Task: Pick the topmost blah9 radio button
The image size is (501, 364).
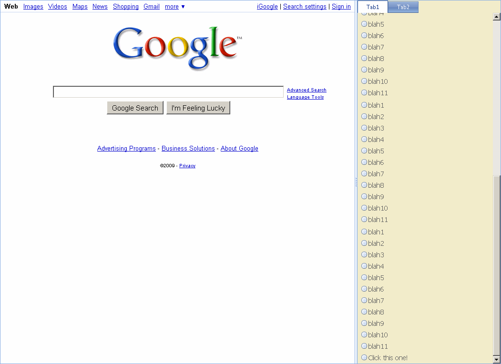Action: [x=364, y=70]
